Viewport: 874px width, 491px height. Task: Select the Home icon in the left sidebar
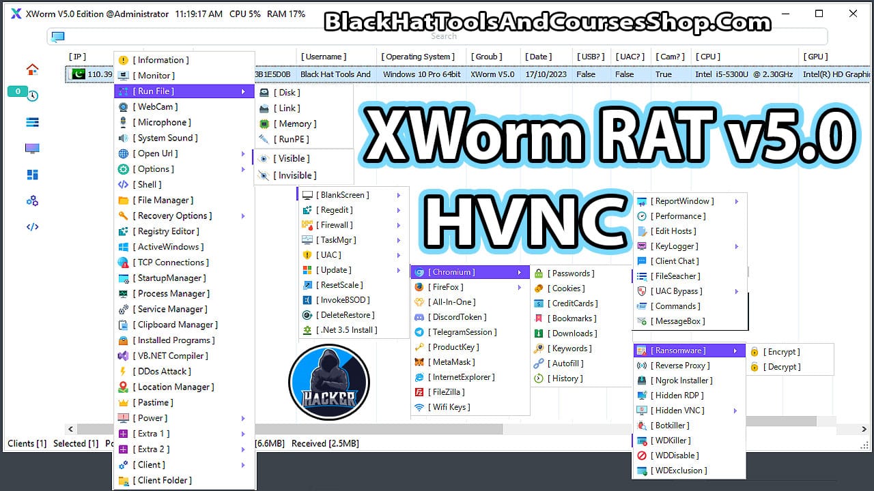click(31, 69)
